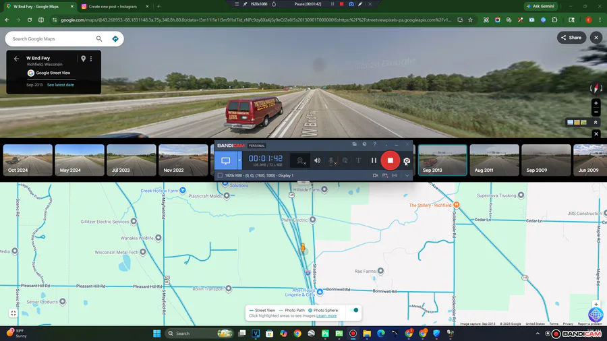Select the Sep 2009 Street View thumbnail
The width and height of the screenshot is (607, 341).
click(x=546, y=160)
